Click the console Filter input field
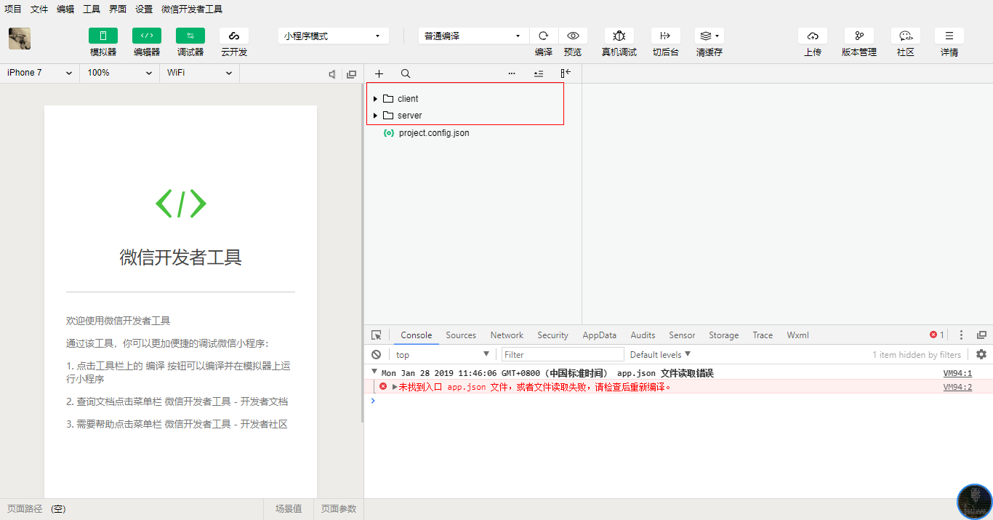The height and width of the screenshot is (520, 993). [x=562, y=355]
